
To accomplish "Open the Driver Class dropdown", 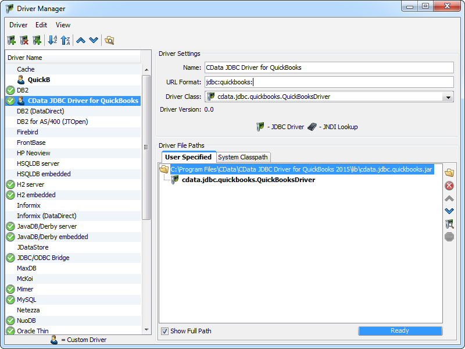I will point(448,97).
